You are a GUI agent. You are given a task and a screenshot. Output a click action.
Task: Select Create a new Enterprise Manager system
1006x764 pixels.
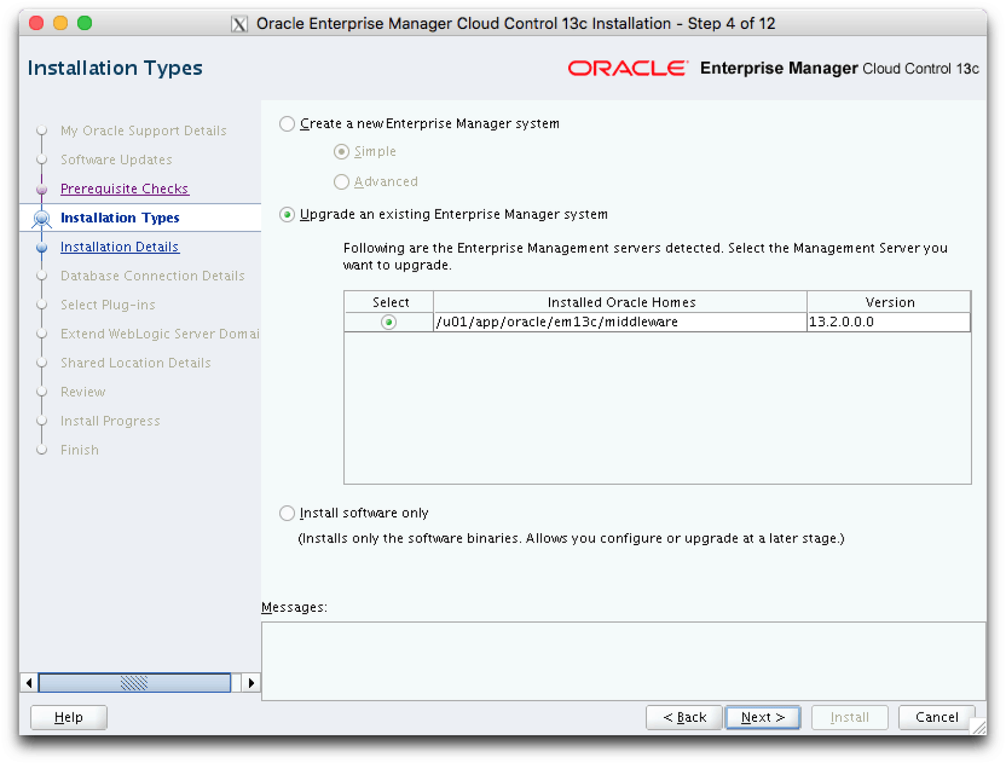(287, 124)
